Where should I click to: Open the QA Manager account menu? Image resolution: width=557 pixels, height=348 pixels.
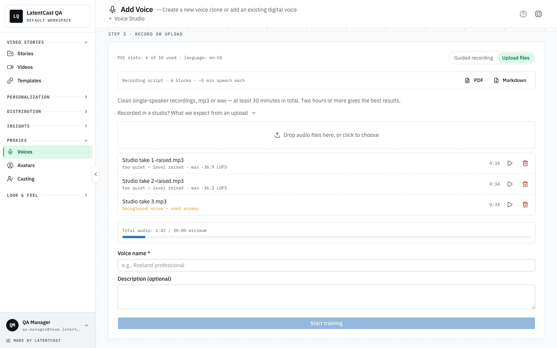[48, 325]
